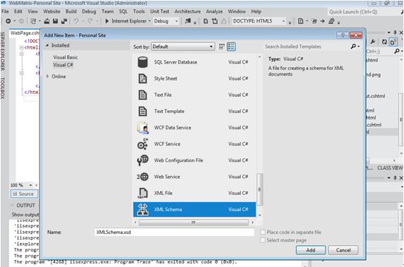Switch to the CLASS VIEW tab
This screenshot has width=404, height=267.
pos(390,168)
